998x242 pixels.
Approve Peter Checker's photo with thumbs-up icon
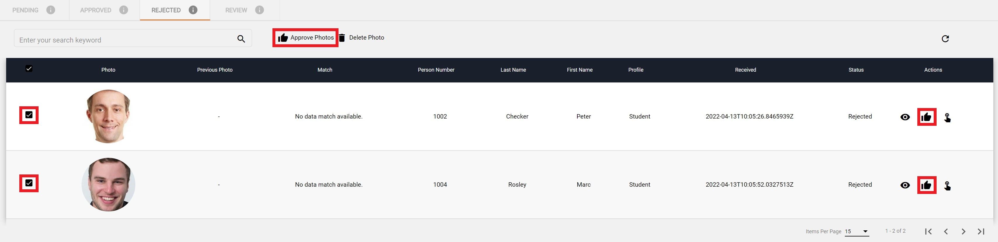926,117
